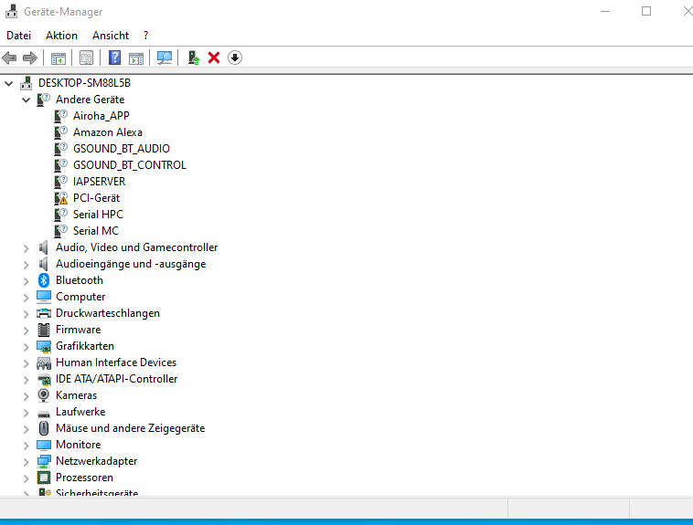Select the Serial HPC device
This screenshot has width=693, height=525.
click(98, 215)
